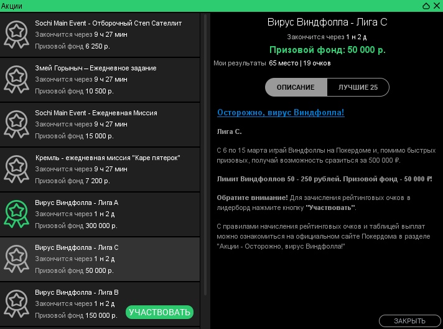Click the badge icon for Вирус Виндфолла Лига B
This screenshot has height=329, width=443.
tap(16, 303)
